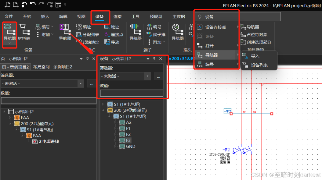Switch to the 视图 ribbon tab
Screen dimensions: 322x180
coord(81,16)
